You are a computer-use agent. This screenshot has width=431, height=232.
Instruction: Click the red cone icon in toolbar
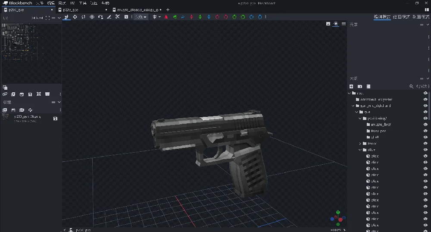point(166,17)
